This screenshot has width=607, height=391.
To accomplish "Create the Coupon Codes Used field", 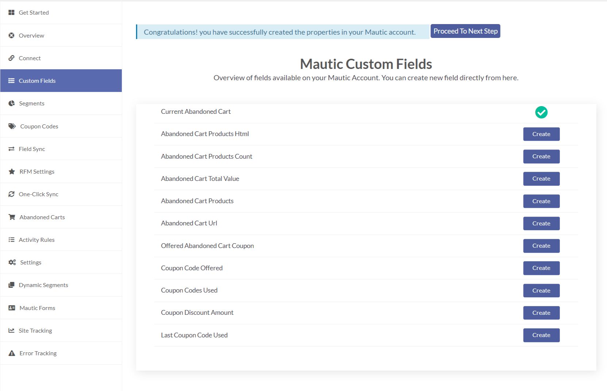I will pos(541,291).
